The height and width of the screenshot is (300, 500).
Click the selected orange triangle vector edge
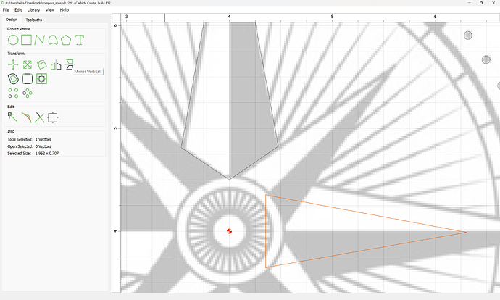pyautogui.click(x=266, y=232)
